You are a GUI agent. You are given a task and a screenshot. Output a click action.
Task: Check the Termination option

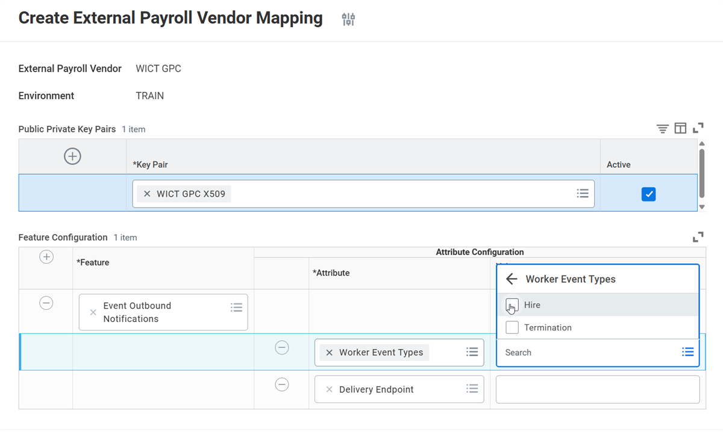pos(512,327)
